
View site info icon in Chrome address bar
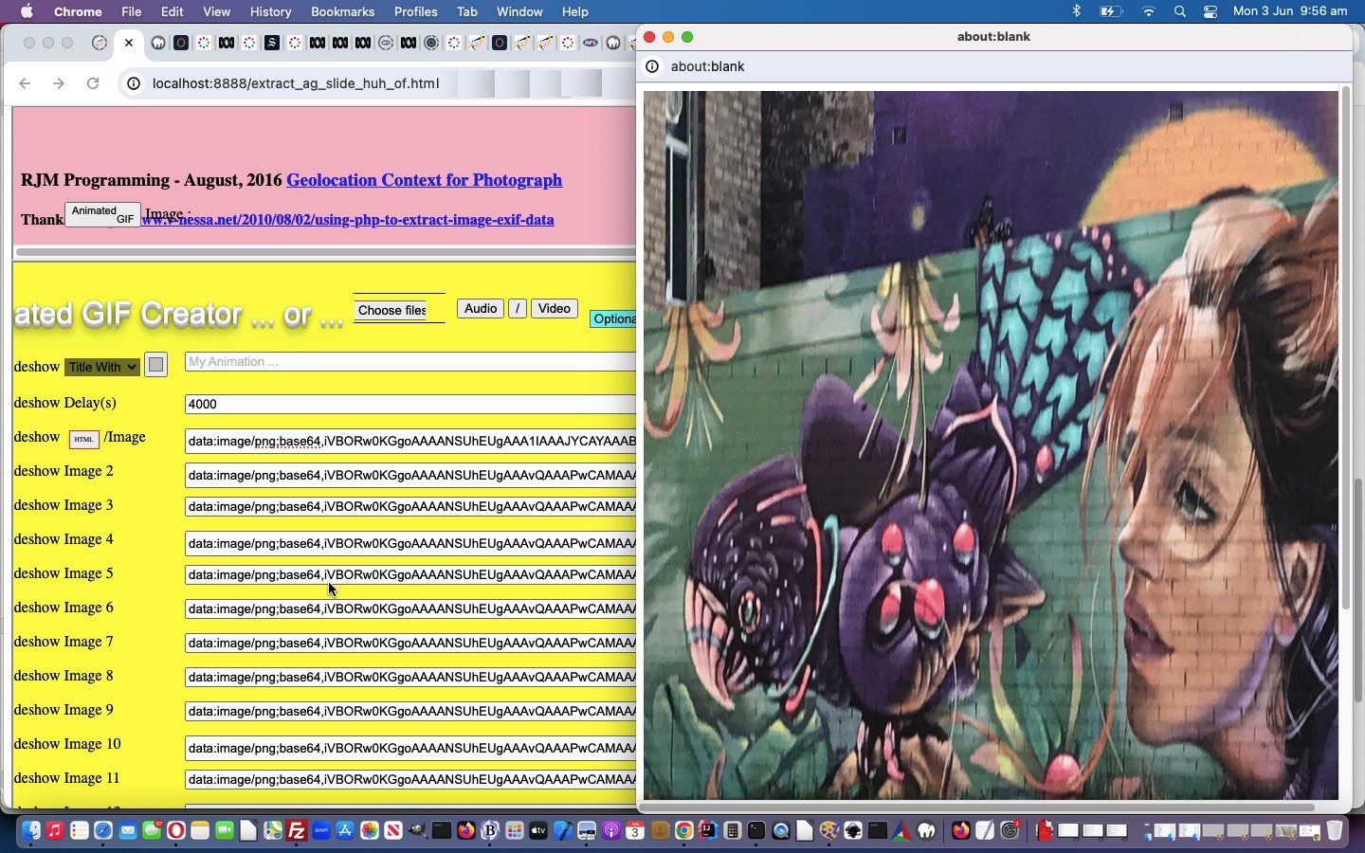click(x=134, y=83)
